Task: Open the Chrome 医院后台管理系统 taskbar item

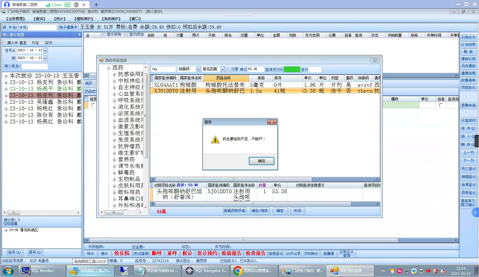Action: 254,271
